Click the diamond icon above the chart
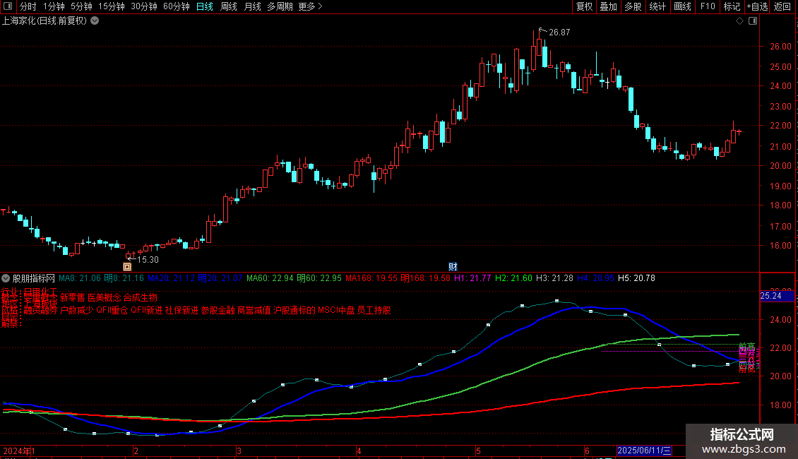798x459 pixels. point(739,21)
